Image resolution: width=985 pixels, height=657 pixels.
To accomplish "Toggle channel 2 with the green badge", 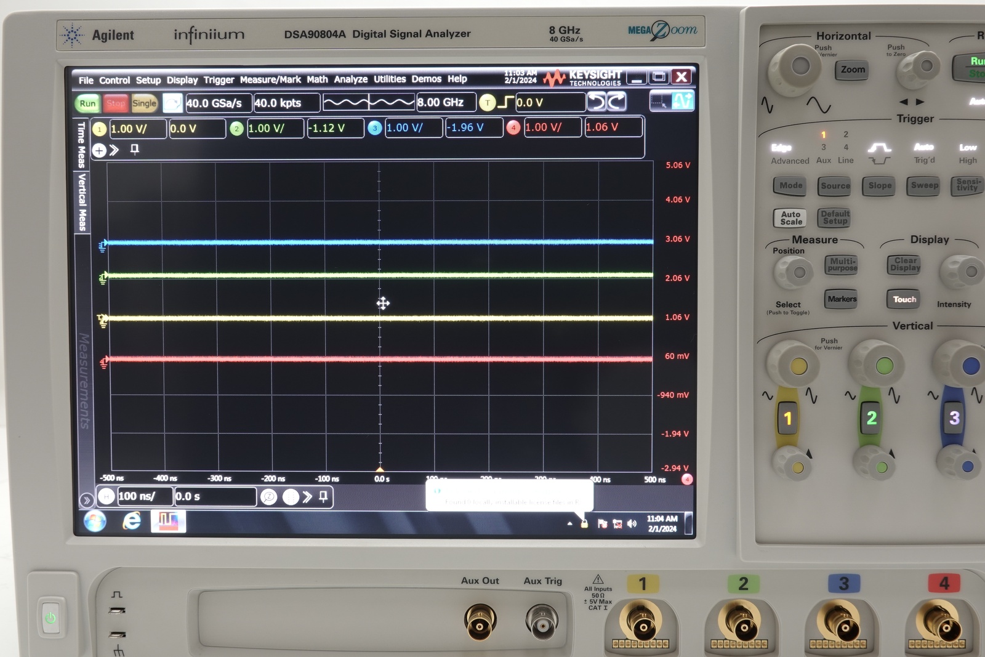I will [x=236, y=129].
